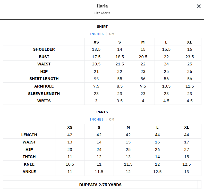Viewport: 204px width, 196px height.
Task: Click the pants THIGH row label
Action: pyautogui.click(x=29, y=157)
